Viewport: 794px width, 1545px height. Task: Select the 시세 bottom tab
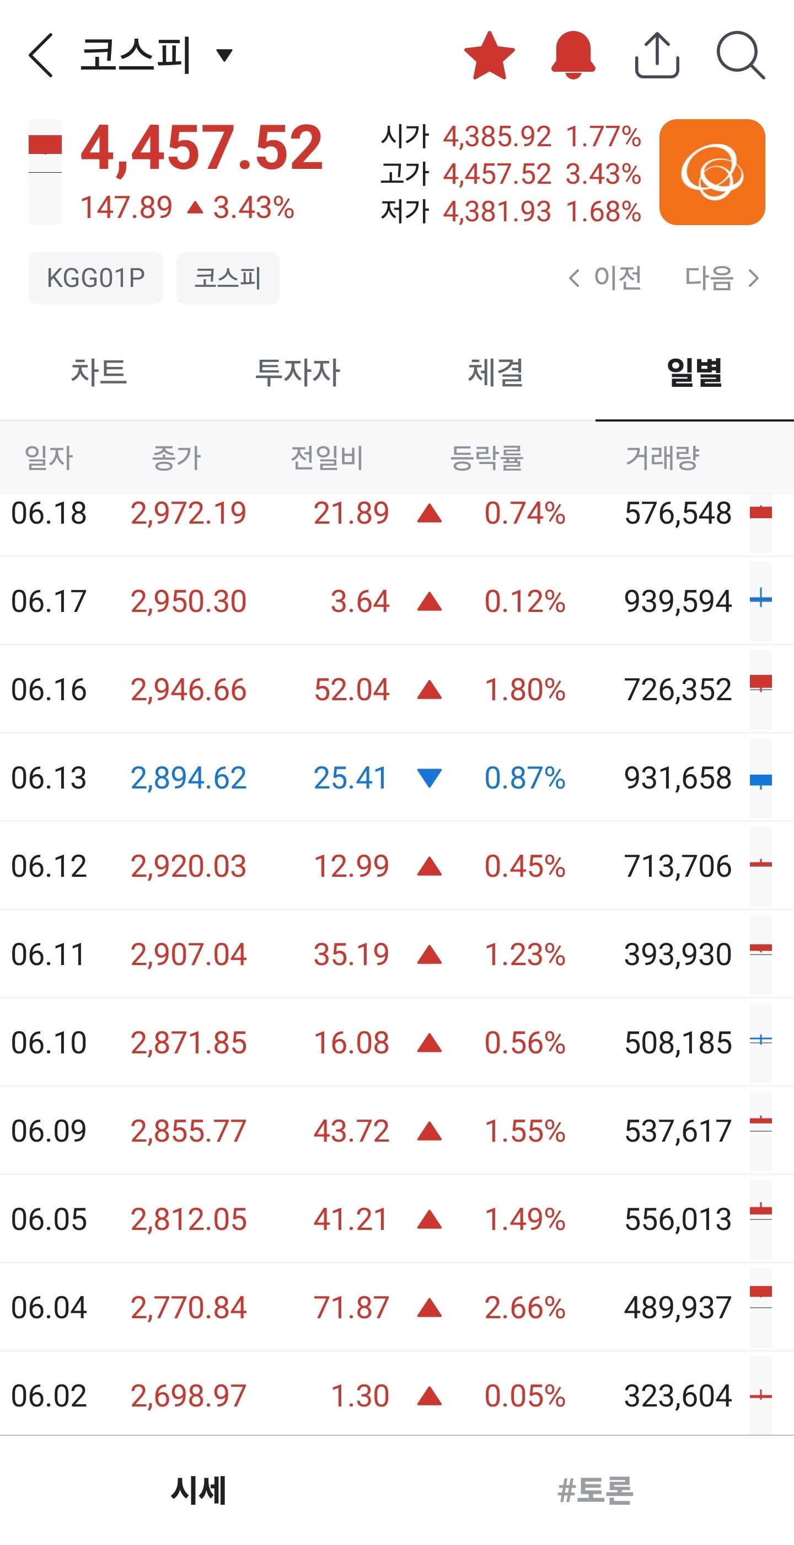tap(198, 1490)
